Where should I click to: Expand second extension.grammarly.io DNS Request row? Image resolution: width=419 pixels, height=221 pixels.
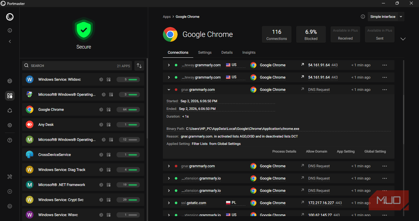click(169, 191)
